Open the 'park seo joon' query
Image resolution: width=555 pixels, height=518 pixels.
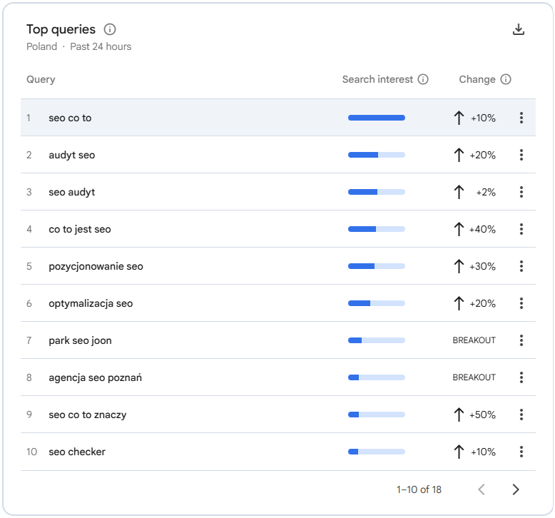coord(80,340)
